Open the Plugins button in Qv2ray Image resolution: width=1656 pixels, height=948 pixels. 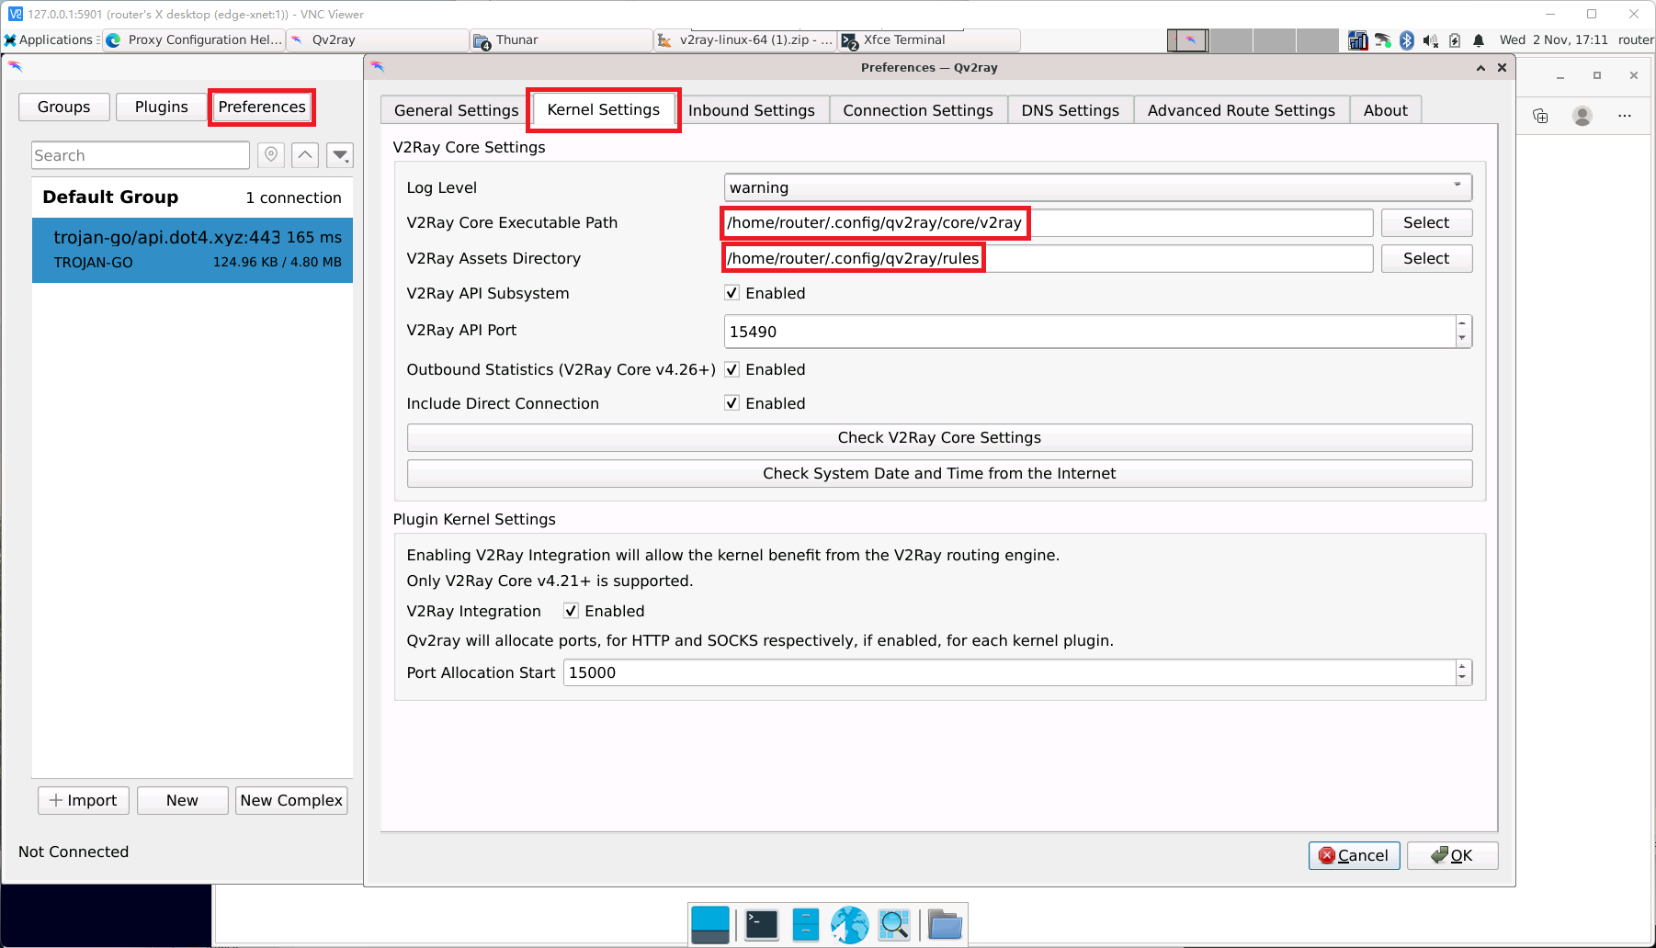pyautogui.click(x=162, y=107)
